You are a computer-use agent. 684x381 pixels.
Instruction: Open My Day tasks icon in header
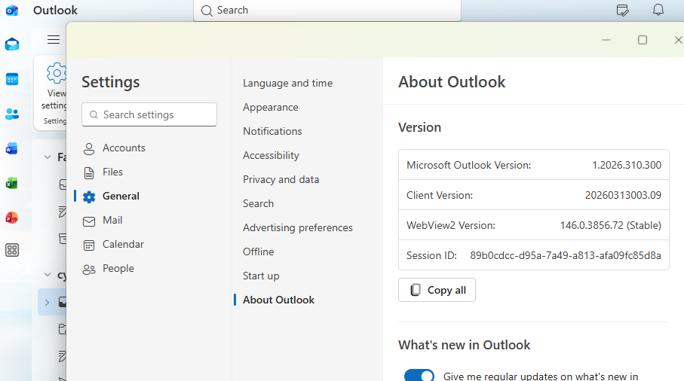click(622, 10)
